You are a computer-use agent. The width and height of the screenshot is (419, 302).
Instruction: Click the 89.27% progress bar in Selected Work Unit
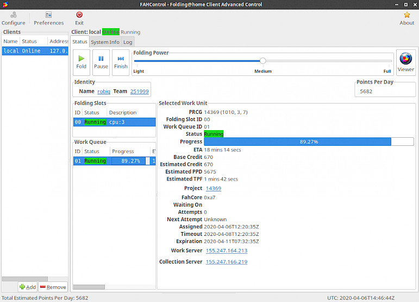(x=309, y=142)
